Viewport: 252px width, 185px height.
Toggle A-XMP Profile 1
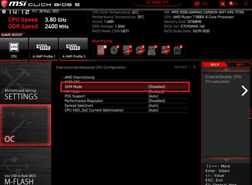(x=44, y=50)
